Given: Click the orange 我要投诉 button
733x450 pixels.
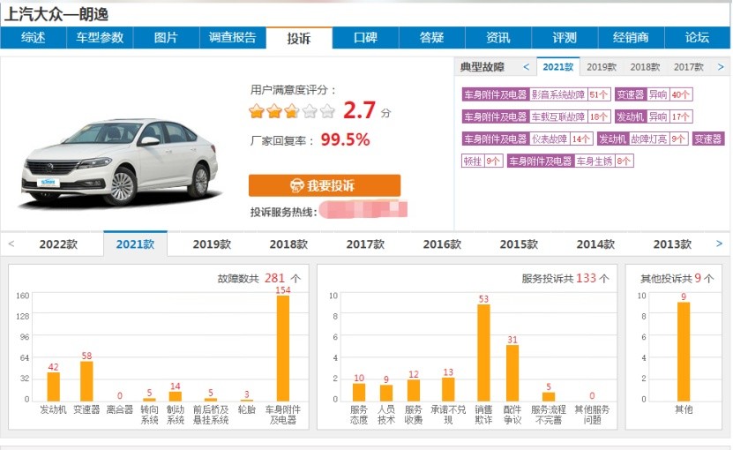Looking at the screenshot, I should coord(325,185).
